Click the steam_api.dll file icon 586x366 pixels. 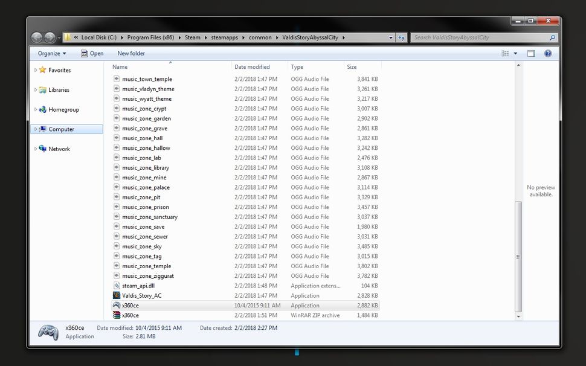tap(117, 285)
